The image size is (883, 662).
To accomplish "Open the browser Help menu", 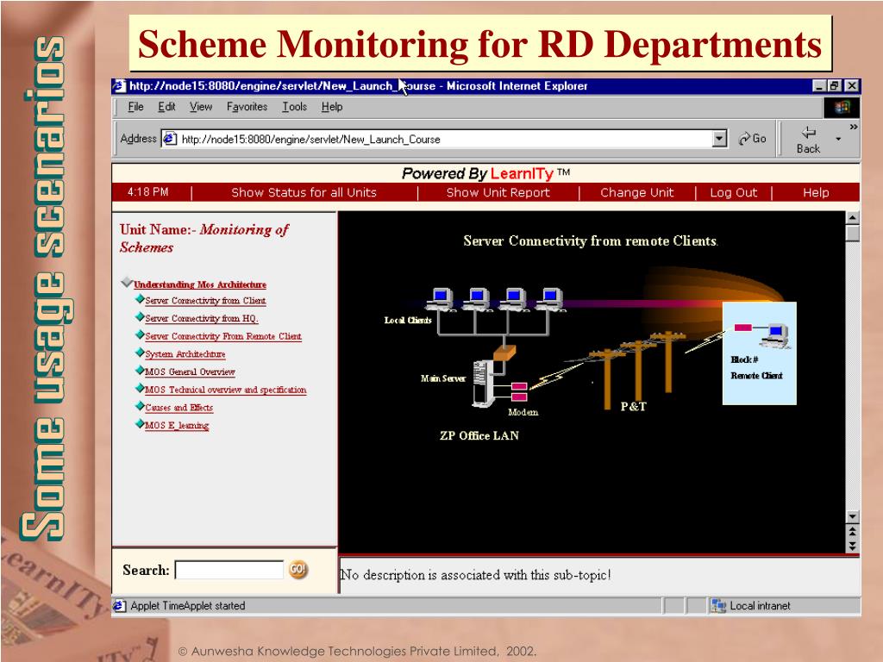I will [x=332, y=106].
